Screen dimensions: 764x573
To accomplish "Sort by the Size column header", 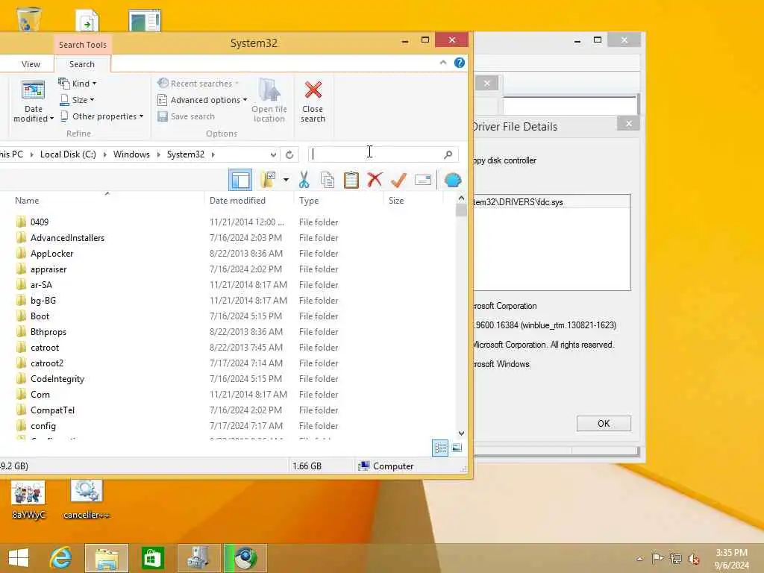I will tap(396, 200).
